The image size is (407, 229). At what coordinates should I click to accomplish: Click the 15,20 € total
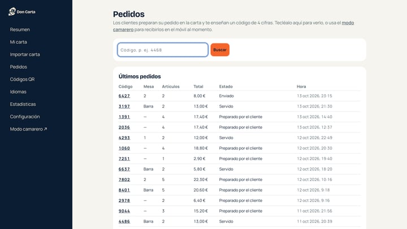[x=201, y=211]
